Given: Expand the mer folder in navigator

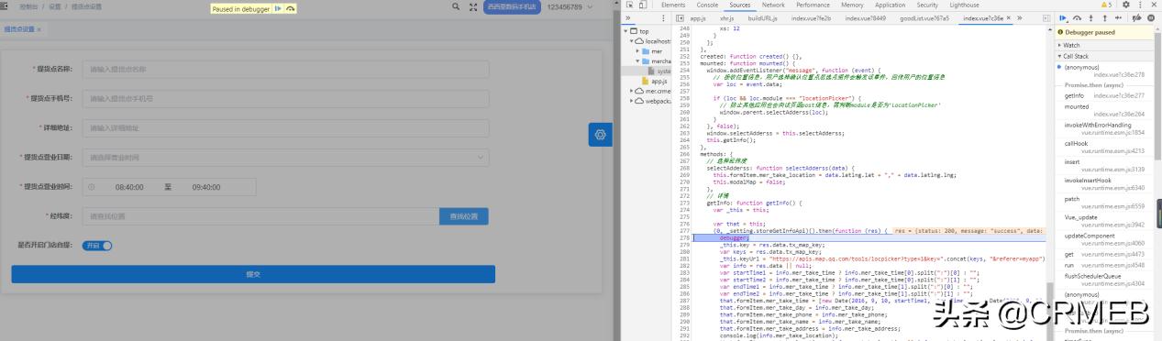Looking at the screenshot, I should pyautogui.click(x=637, y=51).
